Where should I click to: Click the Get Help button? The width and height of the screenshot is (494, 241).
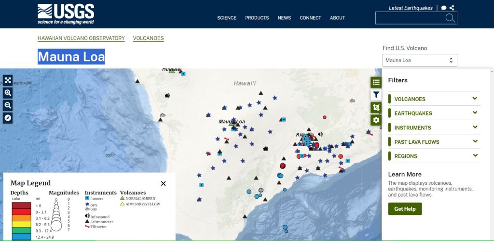(x=405, y=209)
